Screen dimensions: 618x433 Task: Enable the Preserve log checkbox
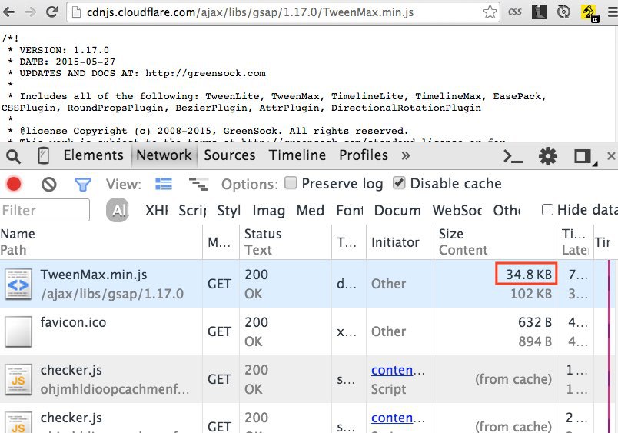point(291,184)
